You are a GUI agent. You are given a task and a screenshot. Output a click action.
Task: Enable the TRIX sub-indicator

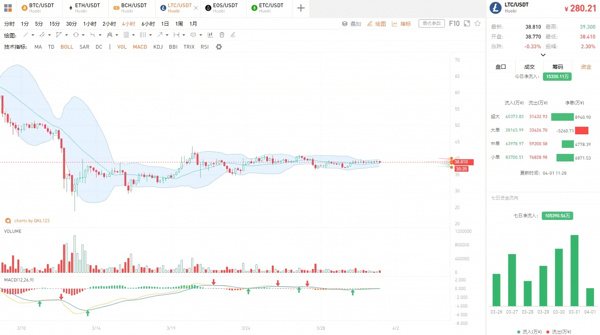point(189,47)
